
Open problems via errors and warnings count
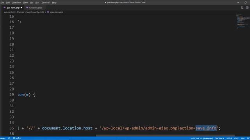17,138
